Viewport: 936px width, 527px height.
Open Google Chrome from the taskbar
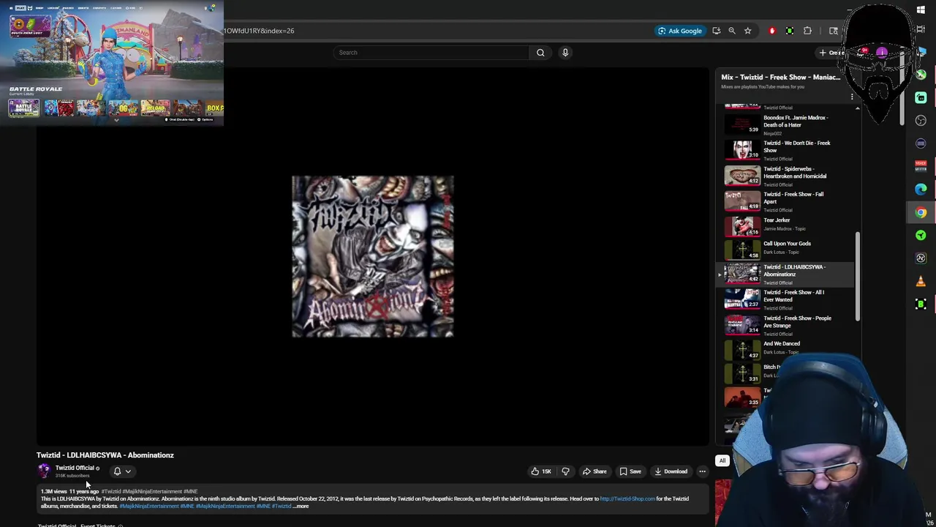click(x=921, y=212)
